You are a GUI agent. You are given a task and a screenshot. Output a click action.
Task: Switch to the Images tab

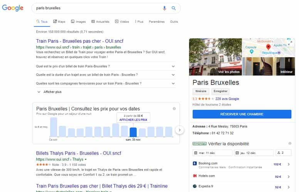point(78,22)
